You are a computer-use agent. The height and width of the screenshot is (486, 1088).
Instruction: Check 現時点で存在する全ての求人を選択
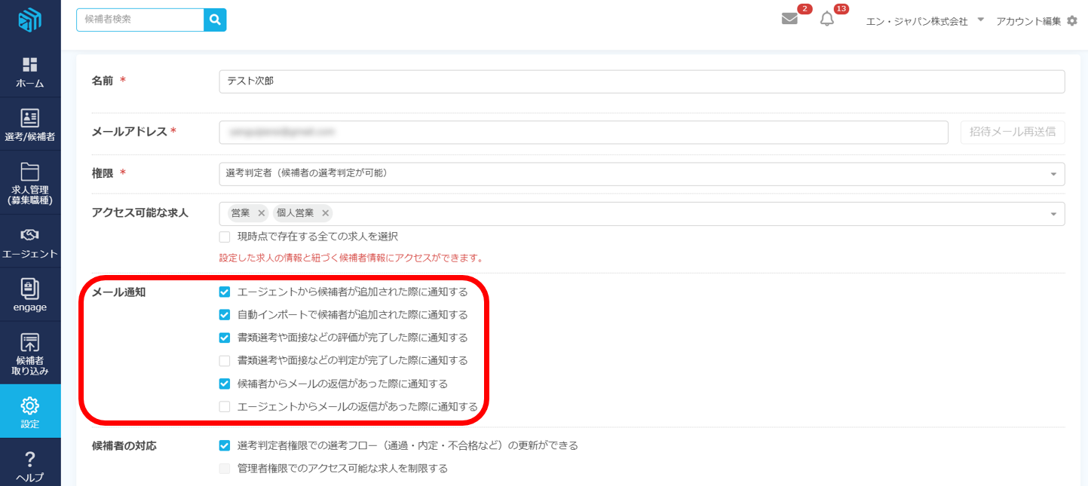coord(225,237)
